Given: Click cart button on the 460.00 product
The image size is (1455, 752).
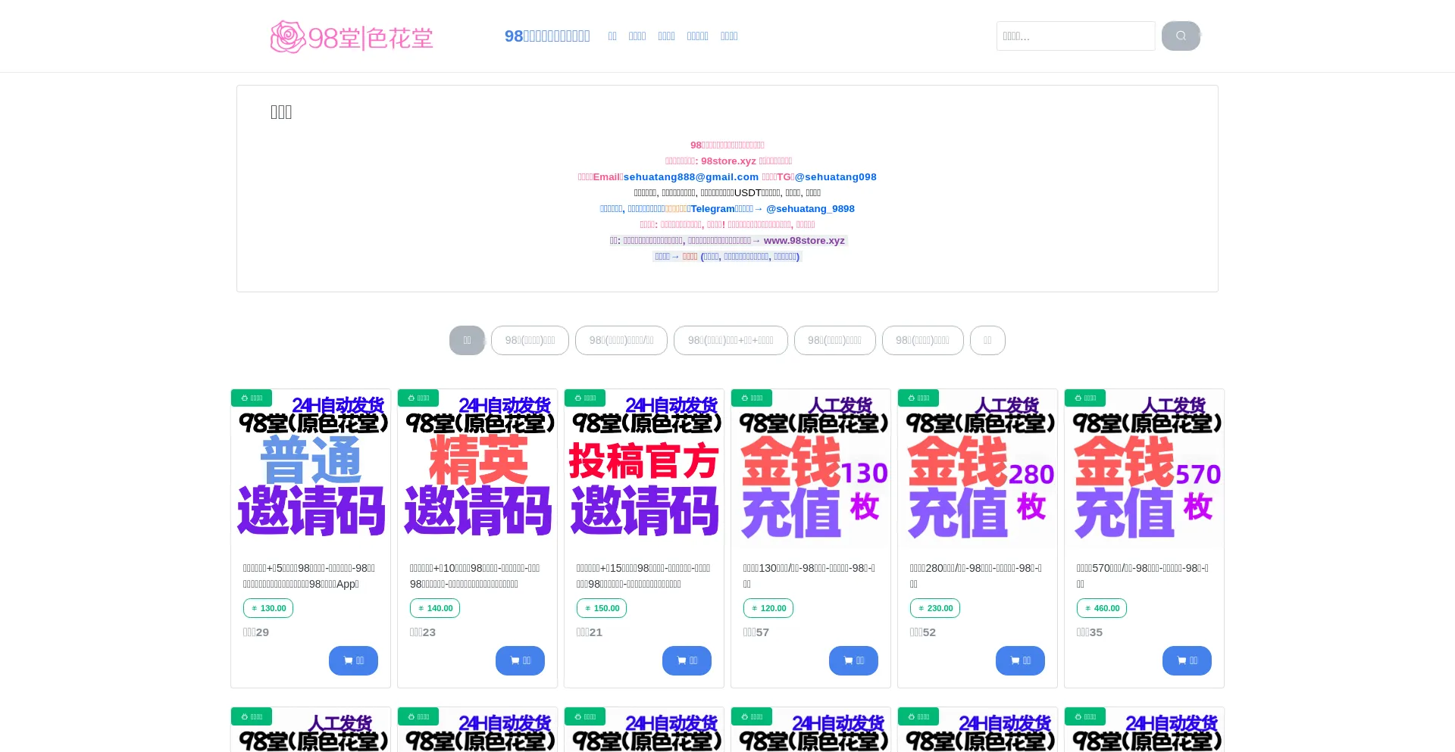Looking at the screenshot, I should click(x=1187, y=660).
